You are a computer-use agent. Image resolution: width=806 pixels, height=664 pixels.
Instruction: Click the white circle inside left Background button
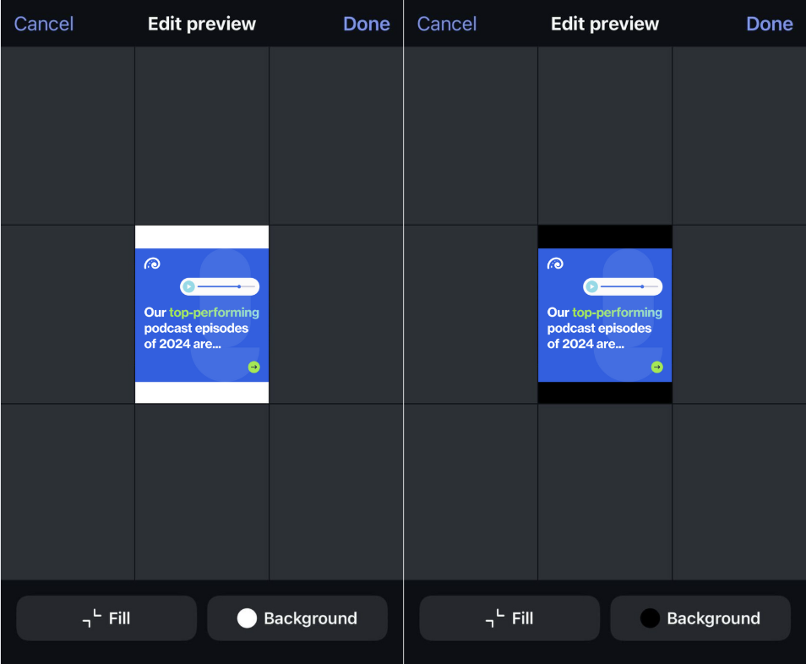(x=248, y=618)
